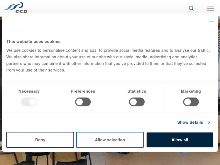The width and height of the screenshot is (220, 165).
Task: Accept cookies with Allow all
Action: [x=180, y=140]
